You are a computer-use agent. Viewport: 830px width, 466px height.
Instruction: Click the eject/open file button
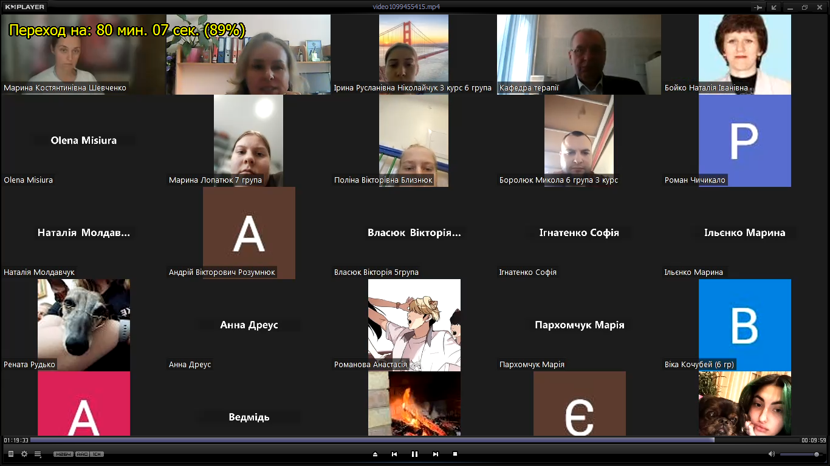point(375,454)
